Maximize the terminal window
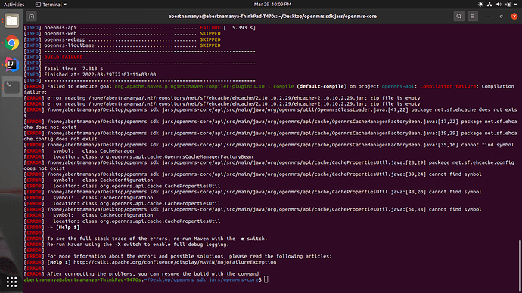 [502, 17]
